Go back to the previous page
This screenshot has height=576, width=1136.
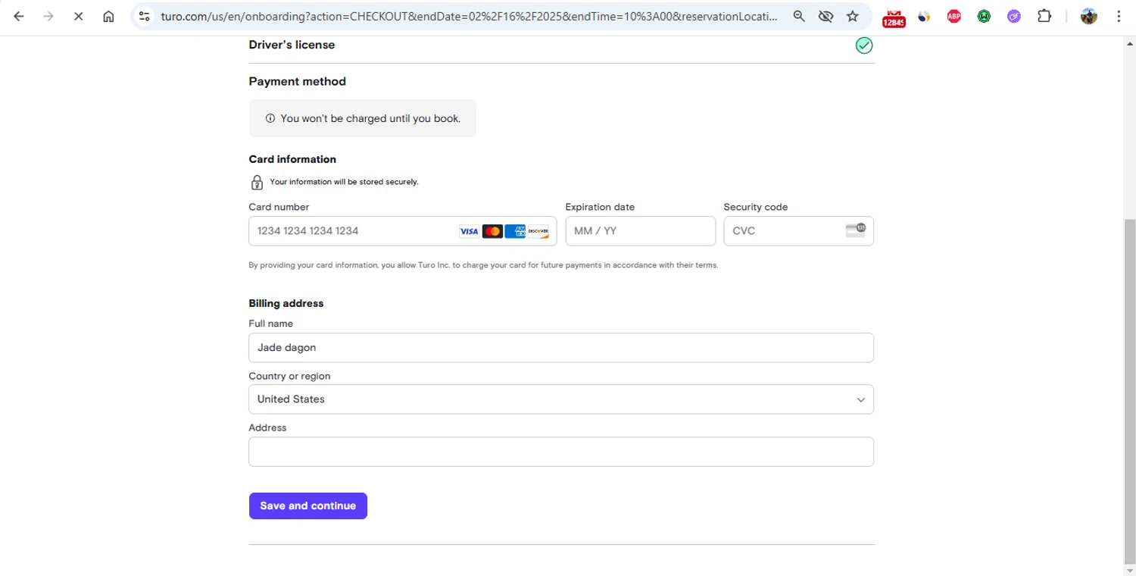19,16
